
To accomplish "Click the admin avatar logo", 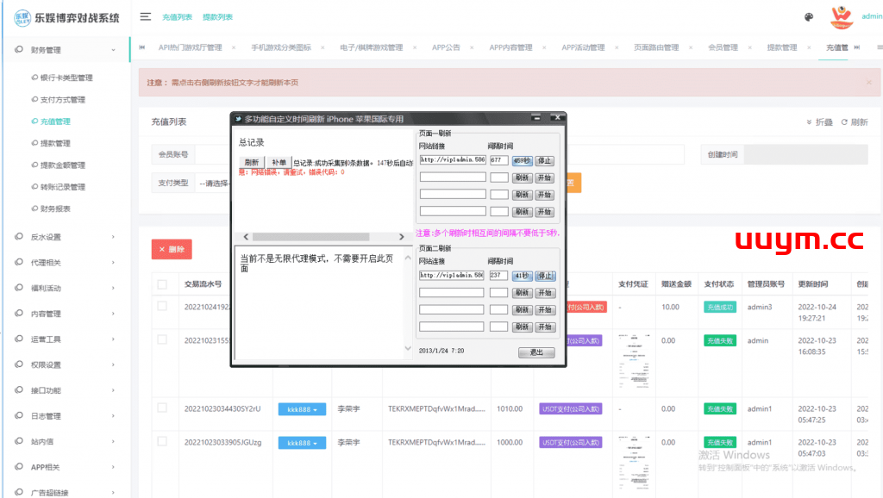I will [841, 16].
